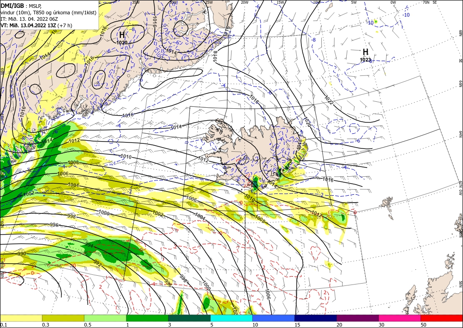This screenshot has width=463, height=328.
Task: Click the "25W" longitude label
Action: point(209,2)
